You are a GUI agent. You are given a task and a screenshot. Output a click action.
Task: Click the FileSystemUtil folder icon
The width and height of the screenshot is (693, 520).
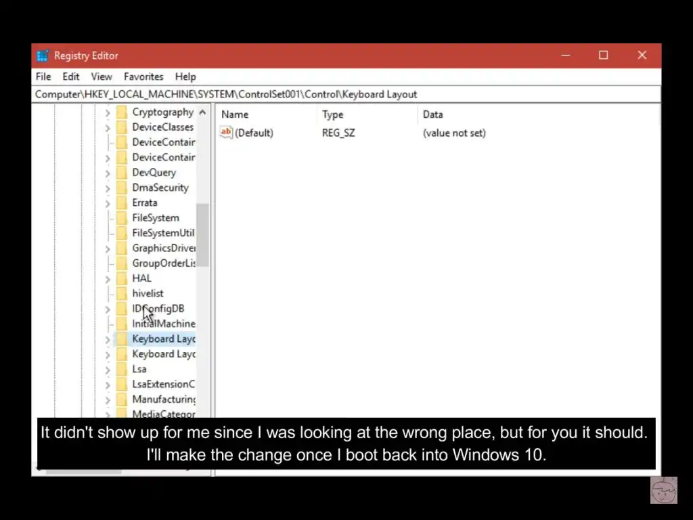(122, 233)
